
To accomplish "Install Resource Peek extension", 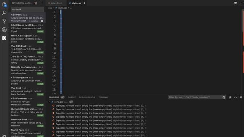I will click(40, 126).
